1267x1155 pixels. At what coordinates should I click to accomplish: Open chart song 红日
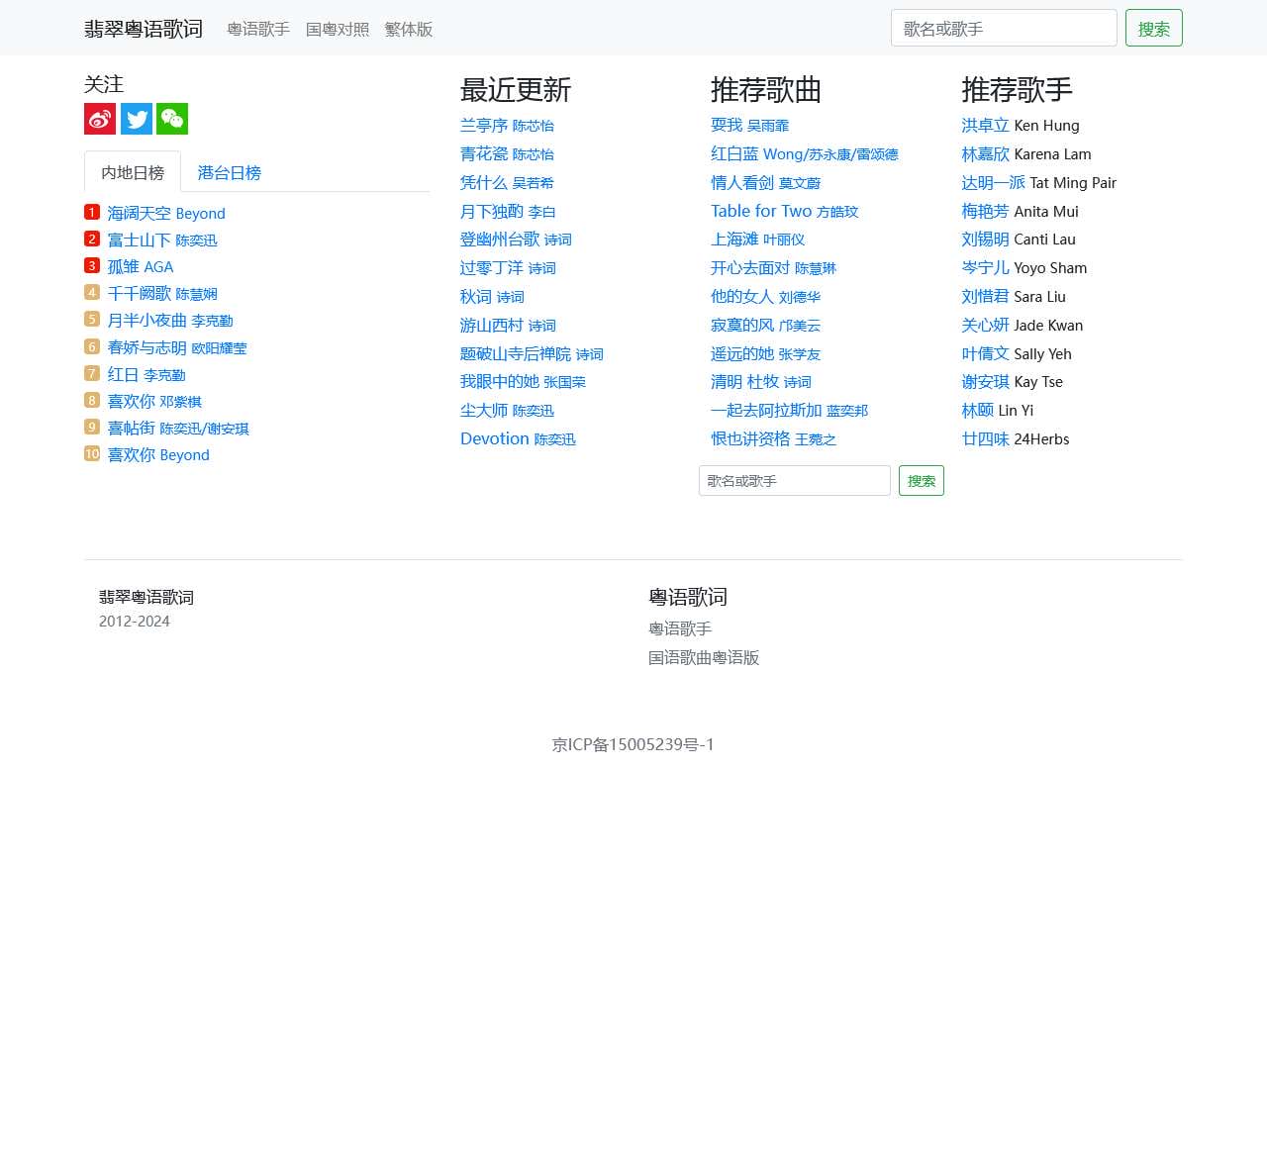coord(146,374)
